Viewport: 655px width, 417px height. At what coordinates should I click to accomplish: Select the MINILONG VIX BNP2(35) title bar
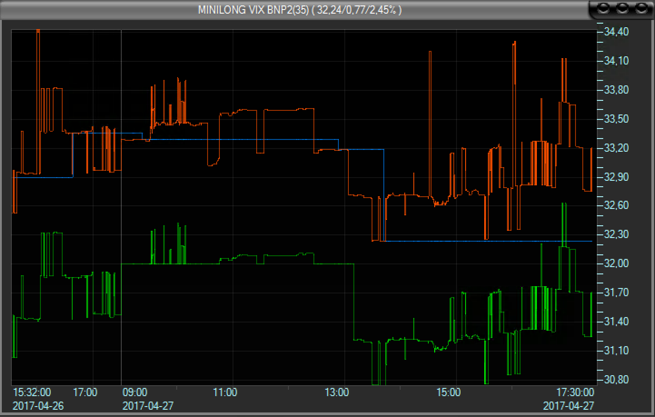[300, 10]
